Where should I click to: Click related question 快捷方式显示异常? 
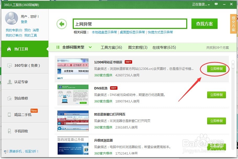[160, 32]
